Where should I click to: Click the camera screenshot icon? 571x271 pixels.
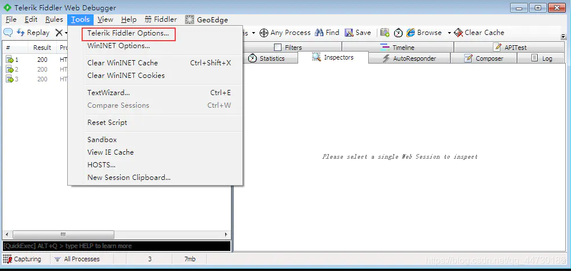pyautogui.click(x=384, y=33)
